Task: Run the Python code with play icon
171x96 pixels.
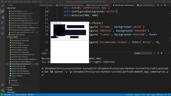Action: (161, 5)
